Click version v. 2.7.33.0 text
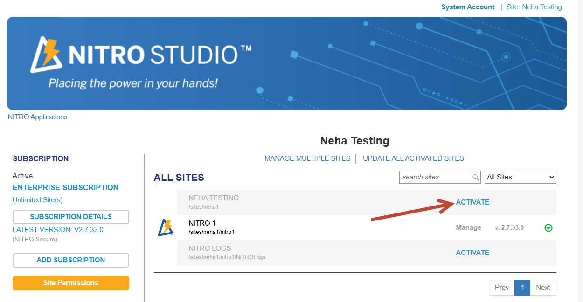The width and height of the screenshot is (583, 302). tap(509, 228)
